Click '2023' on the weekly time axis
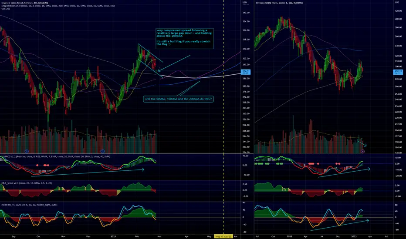Image resolution: width=406 pixels, height=239 pixels. click(354, 236)
